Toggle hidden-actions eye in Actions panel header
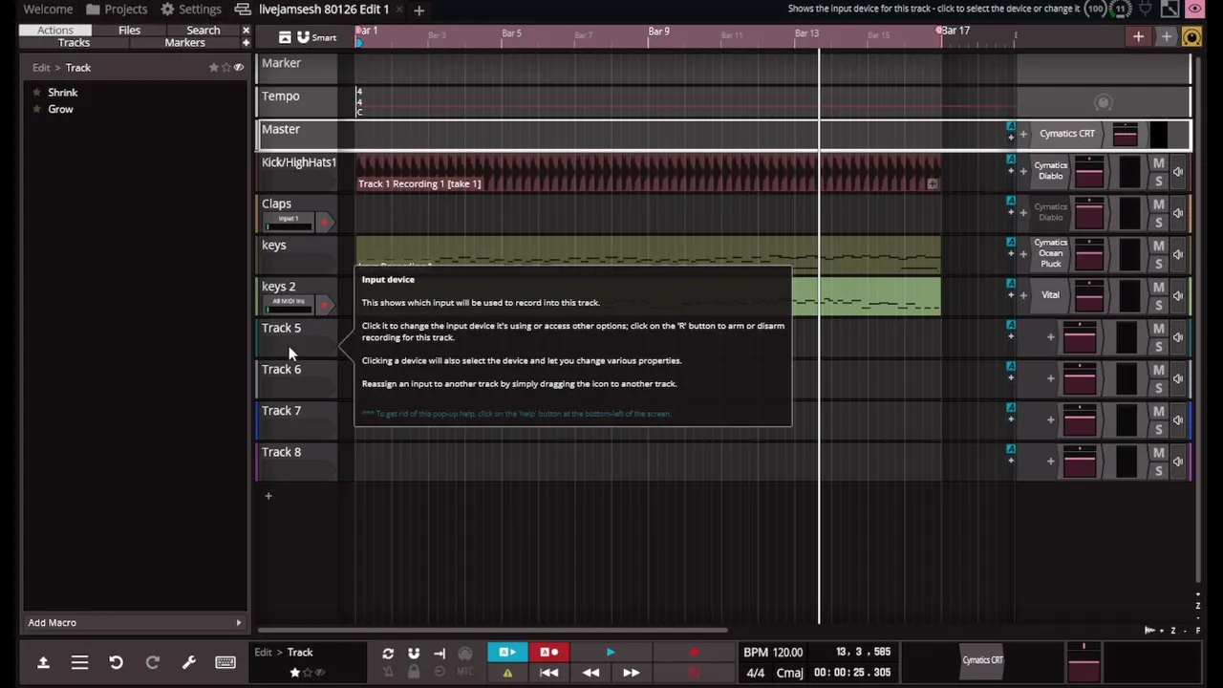The height and width of the screenshot is (688, 1223). point(239,68)
